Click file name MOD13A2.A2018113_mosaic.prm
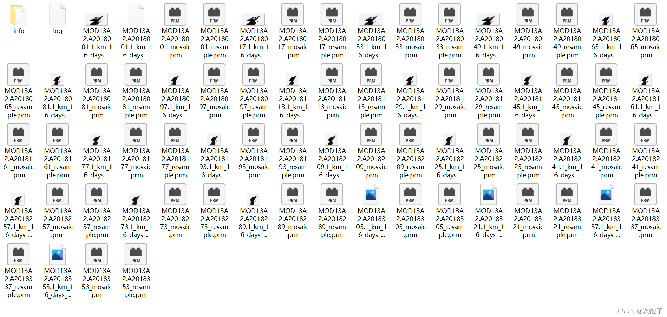Image resolution: width=667 pixels, height=317 pixels. click(332, 103)
